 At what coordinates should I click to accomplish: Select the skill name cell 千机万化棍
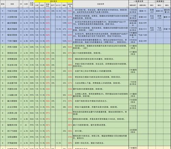coord(12,11)
